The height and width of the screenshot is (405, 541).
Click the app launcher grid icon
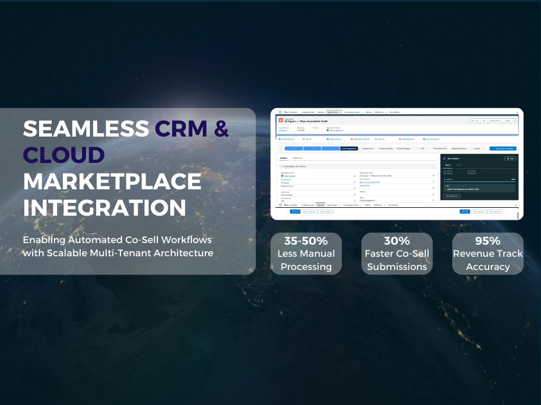click(280, 112)
